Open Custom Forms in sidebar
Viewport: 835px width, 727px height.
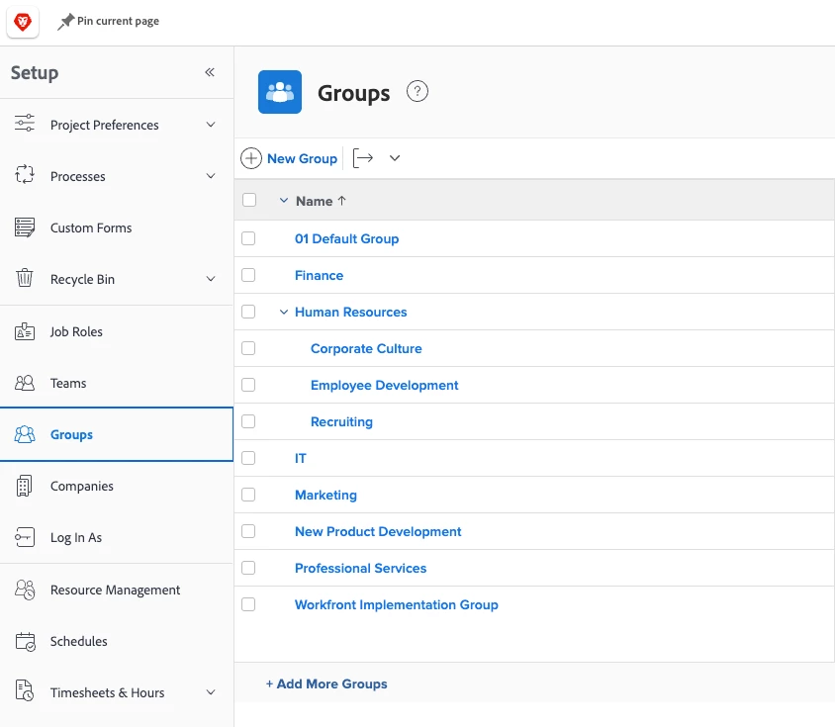point(117,227)
